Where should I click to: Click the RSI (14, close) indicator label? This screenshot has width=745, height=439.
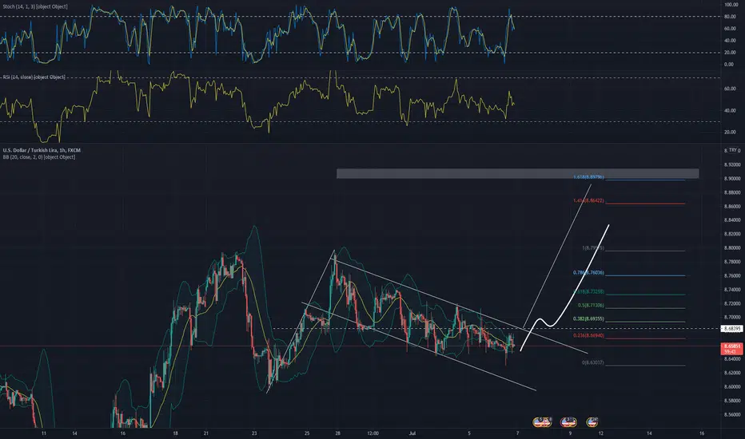click(x=34, y=77)
